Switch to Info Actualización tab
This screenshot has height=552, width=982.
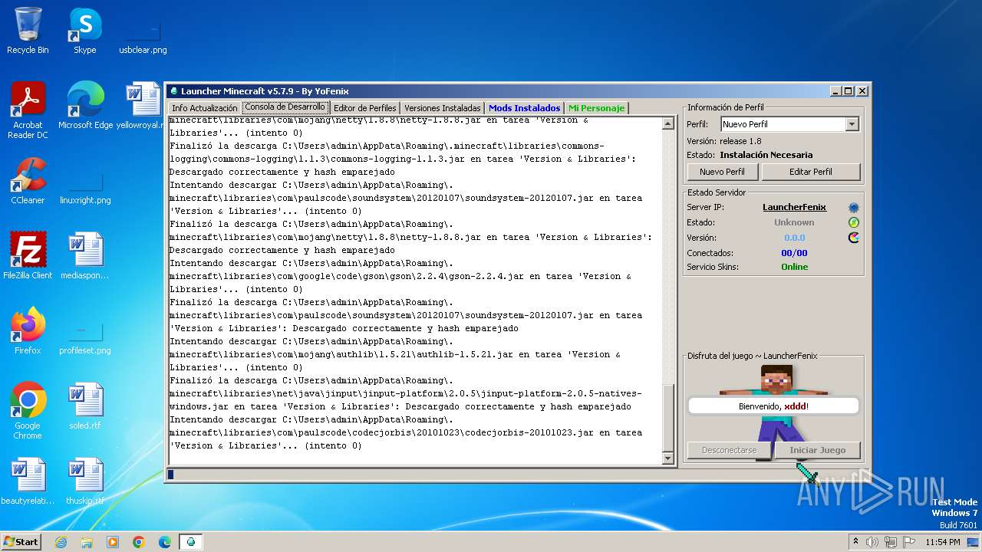coord(204,108)
